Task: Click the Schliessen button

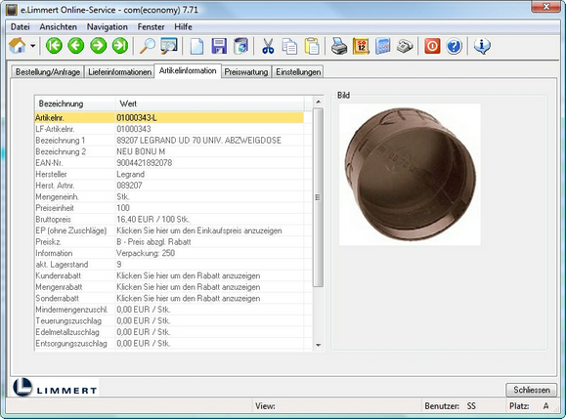Action: [x=532, y=390]
